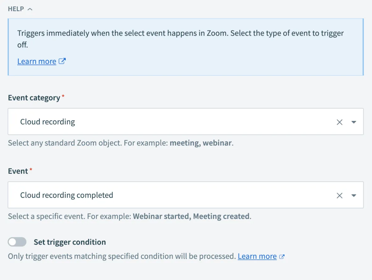Open Learn more link in help box

coord(37,61)
